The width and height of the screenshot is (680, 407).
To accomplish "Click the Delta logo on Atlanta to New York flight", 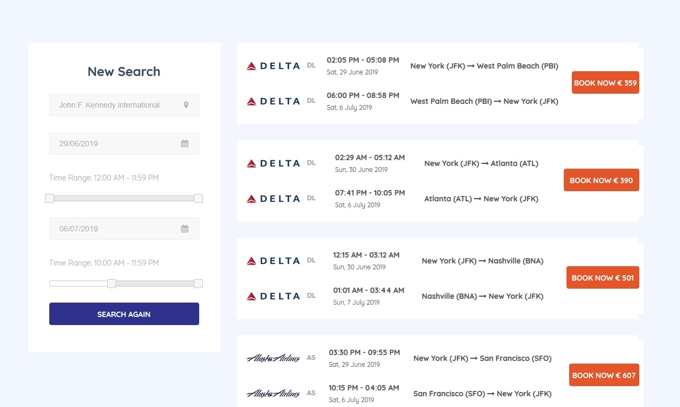I will tap(273, 199).
